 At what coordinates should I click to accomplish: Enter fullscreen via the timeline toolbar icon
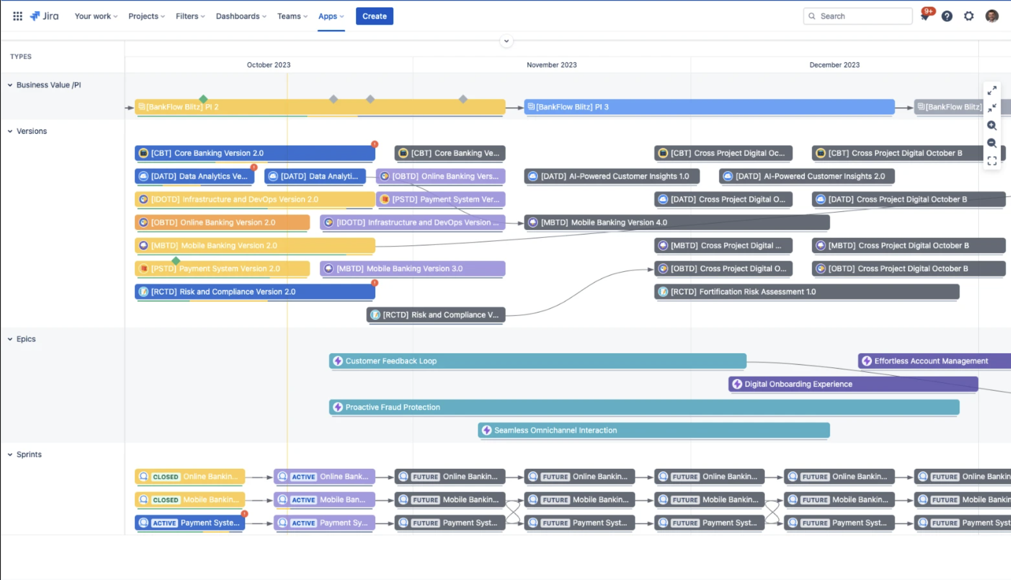(x=992, y=160)
